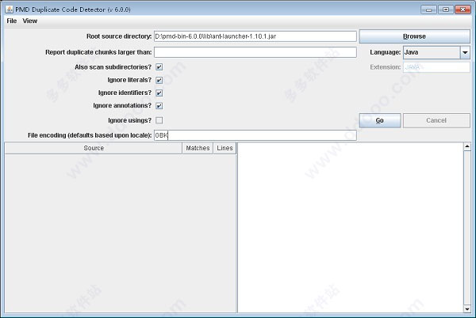Click the results scrollbar up arrow
This screenshot has height=318, width=476.
(467, 147)
